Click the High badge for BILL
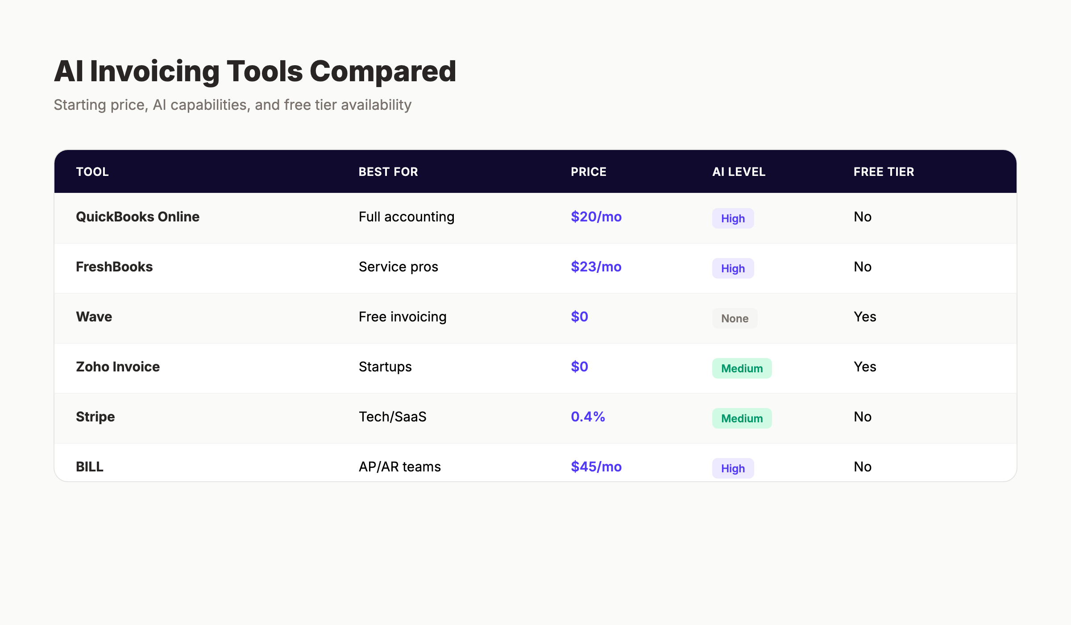This screenshot has height=625, width=1071. [x=733, y=468]
